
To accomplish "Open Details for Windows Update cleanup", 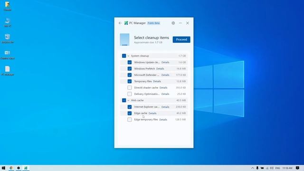I will pyautogui.click(x=165, y=62).
